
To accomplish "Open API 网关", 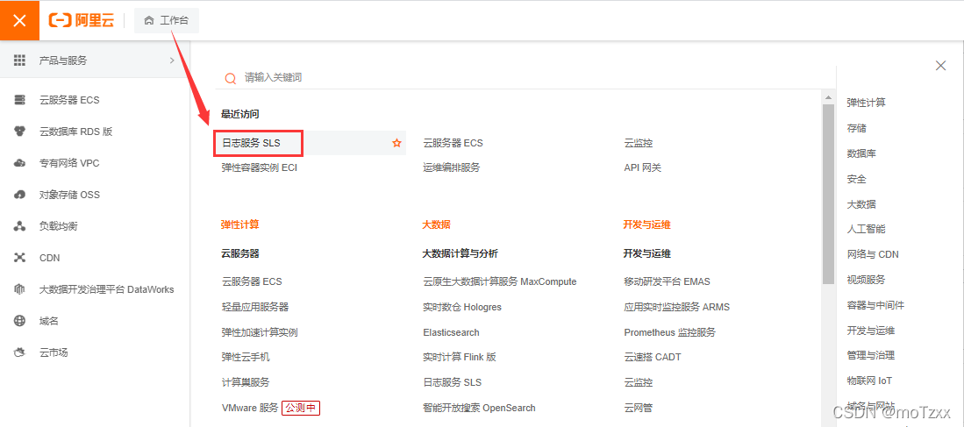I will pos(642,167).
